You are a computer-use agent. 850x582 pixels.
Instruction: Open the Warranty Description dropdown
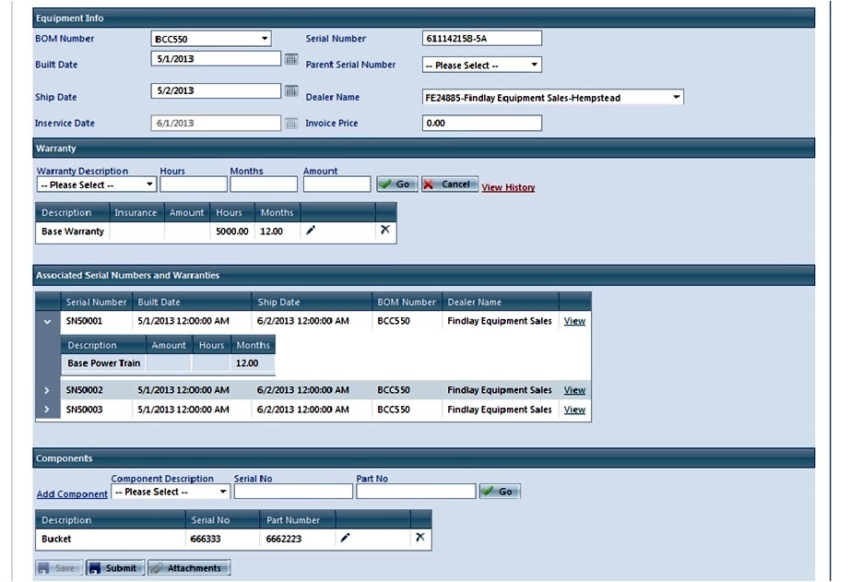[96, 184]
